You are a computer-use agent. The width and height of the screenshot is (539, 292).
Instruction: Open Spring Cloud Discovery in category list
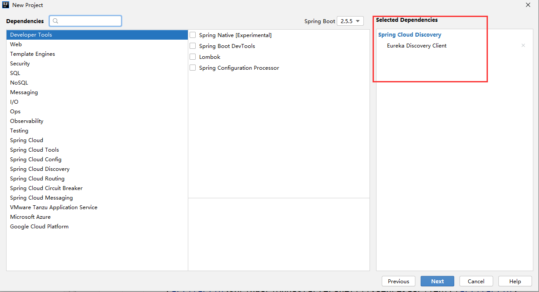pos(97,169)
